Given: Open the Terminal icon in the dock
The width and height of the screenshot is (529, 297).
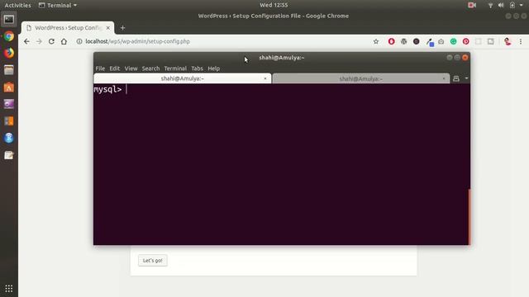Looking at the screenshot, I should tap(9, 20).
